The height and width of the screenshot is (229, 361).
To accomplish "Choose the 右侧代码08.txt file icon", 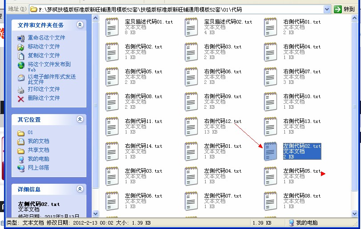I will tap(112, 102).
